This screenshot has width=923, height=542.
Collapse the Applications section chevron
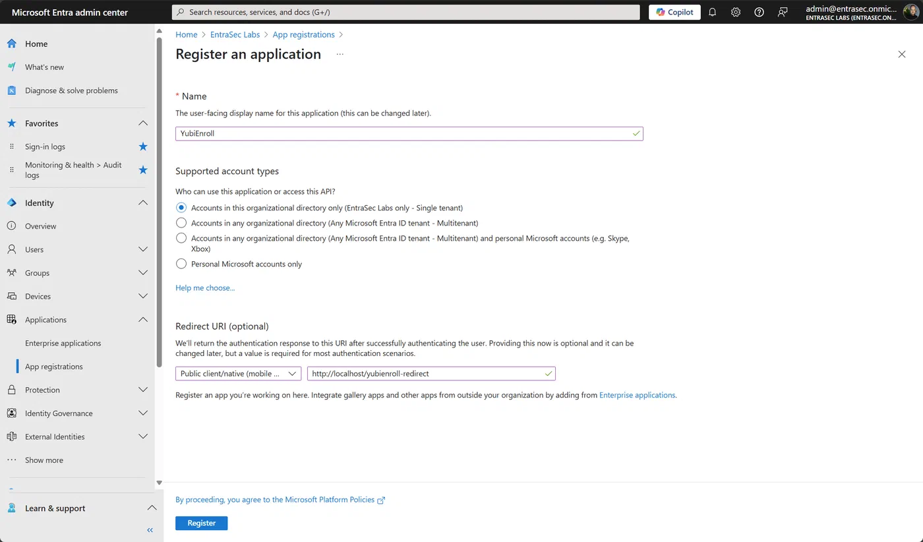click(143, 320)
